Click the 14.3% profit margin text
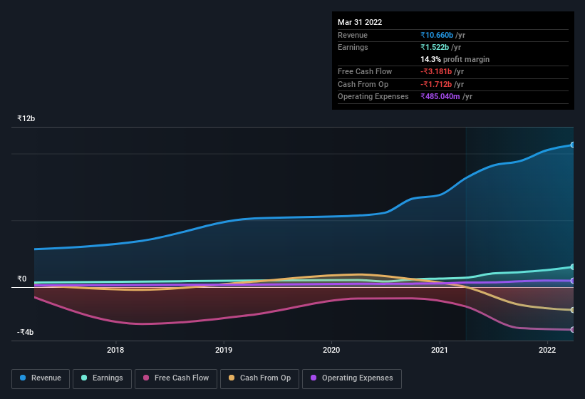Screen dimensions: 585x399 455,59
